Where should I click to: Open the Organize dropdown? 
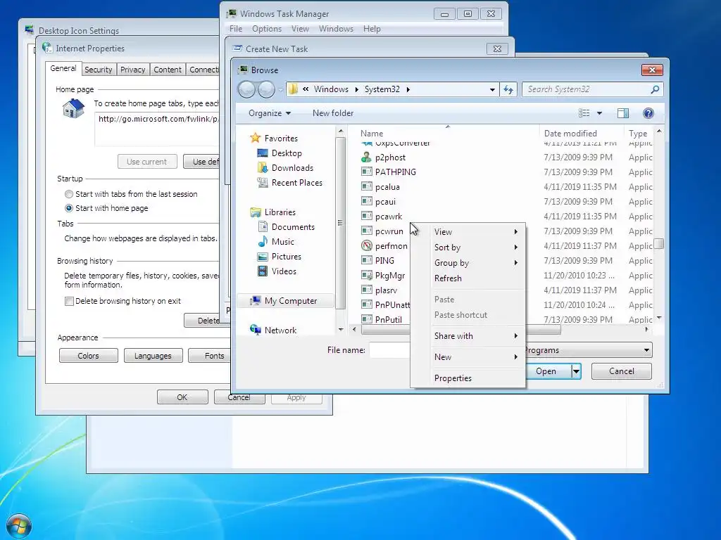[x=270, y=113]
